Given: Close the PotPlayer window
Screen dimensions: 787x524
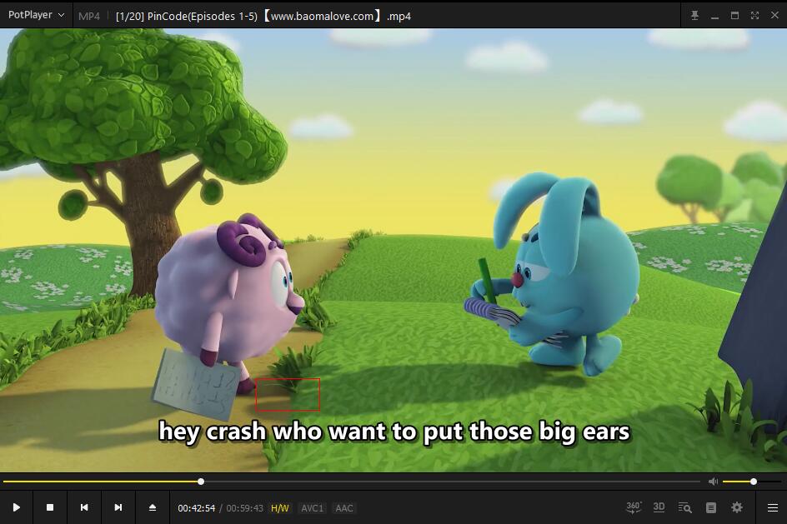Looking at the screenshot, I should 775,16.
